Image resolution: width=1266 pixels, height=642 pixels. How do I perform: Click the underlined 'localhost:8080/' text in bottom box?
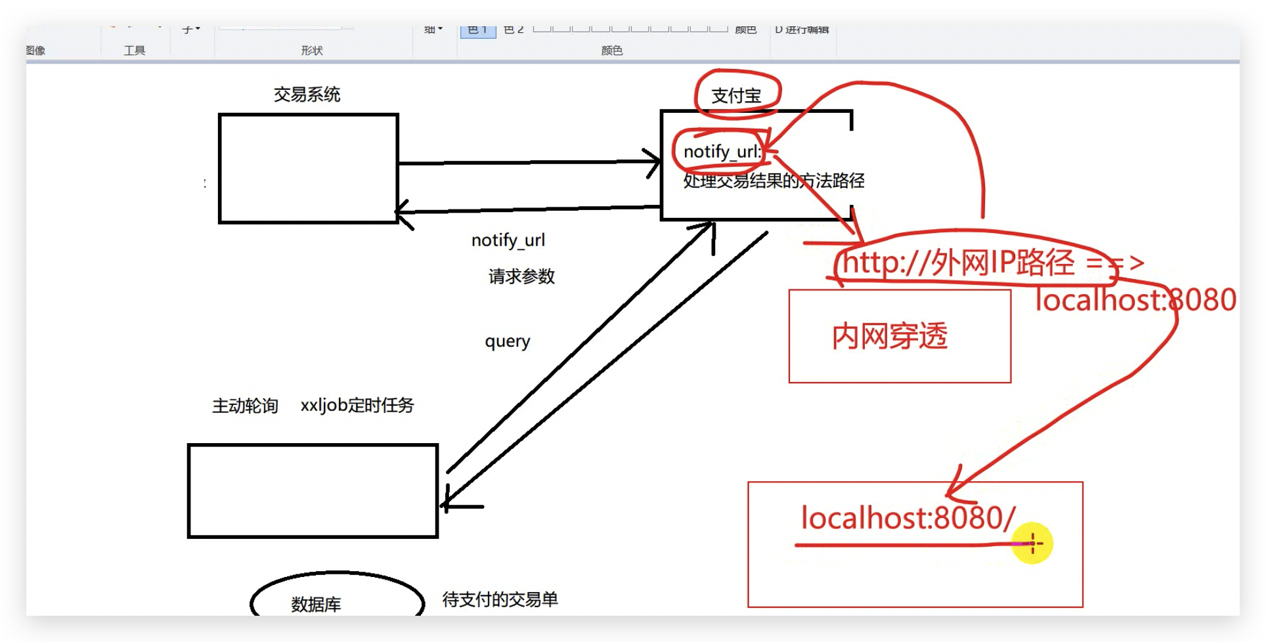point(909,518)
